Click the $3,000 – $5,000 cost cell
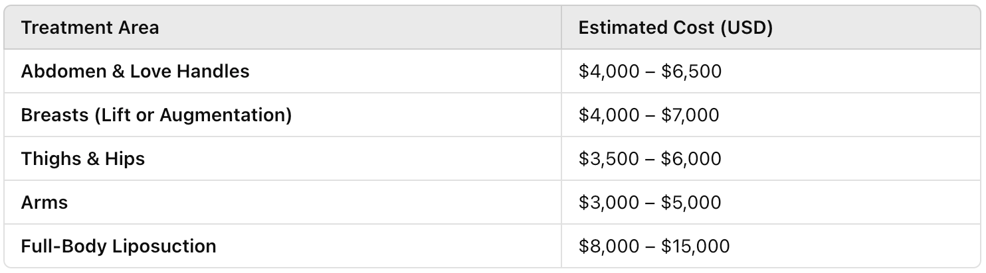Image resolution: width=986 pixels, height=273 pixels. (771, 202)
